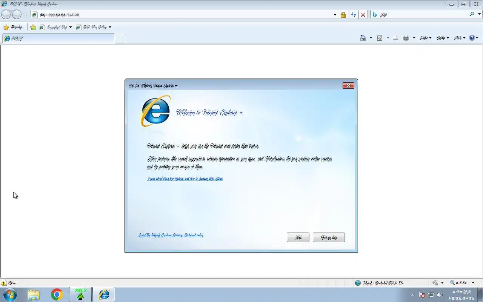Expand the address bar autocomplete dropdown
Screen dimensions: 483x302
(x=335, y=15)
